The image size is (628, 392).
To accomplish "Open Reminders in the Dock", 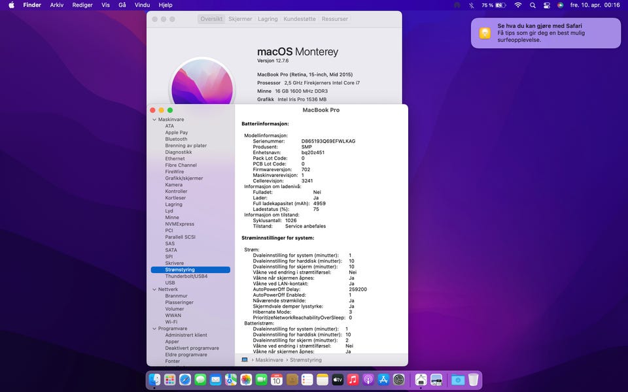I will click(x=307, y=379).
